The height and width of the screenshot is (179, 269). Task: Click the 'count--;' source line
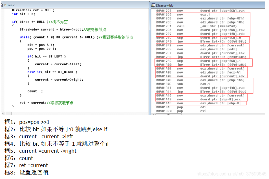click(x=35, y=91)
